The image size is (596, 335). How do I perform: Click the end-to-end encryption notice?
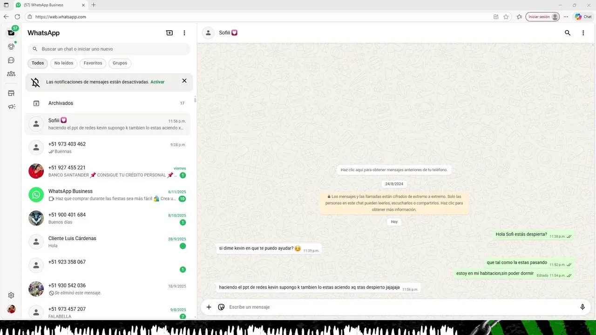click(x=394, y=203)
